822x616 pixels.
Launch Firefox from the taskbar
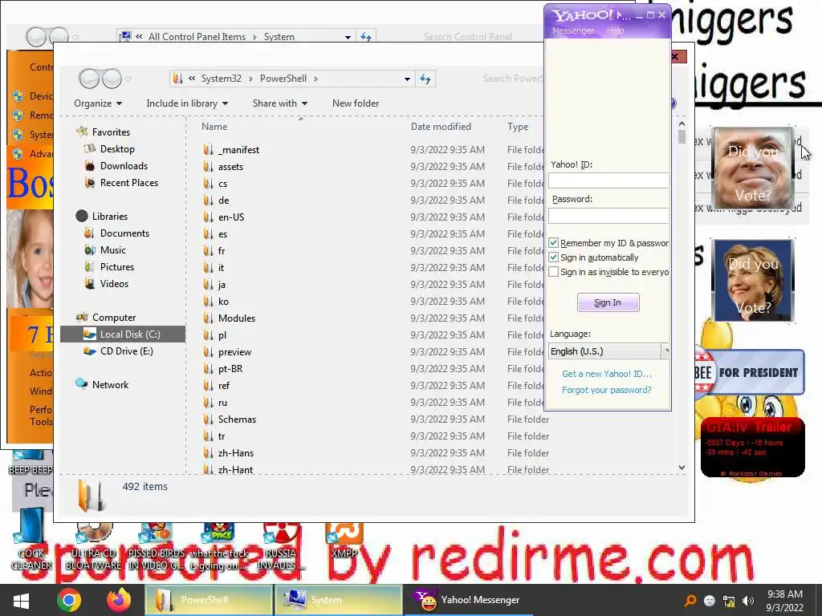coord(119,600)
